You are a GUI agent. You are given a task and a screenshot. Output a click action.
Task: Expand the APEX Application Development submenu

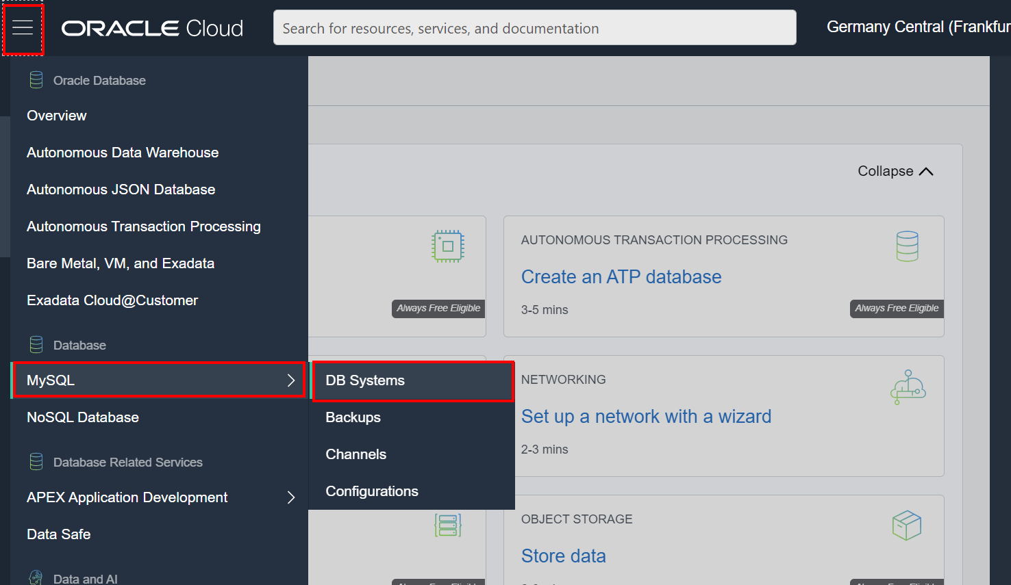(291, 497)
